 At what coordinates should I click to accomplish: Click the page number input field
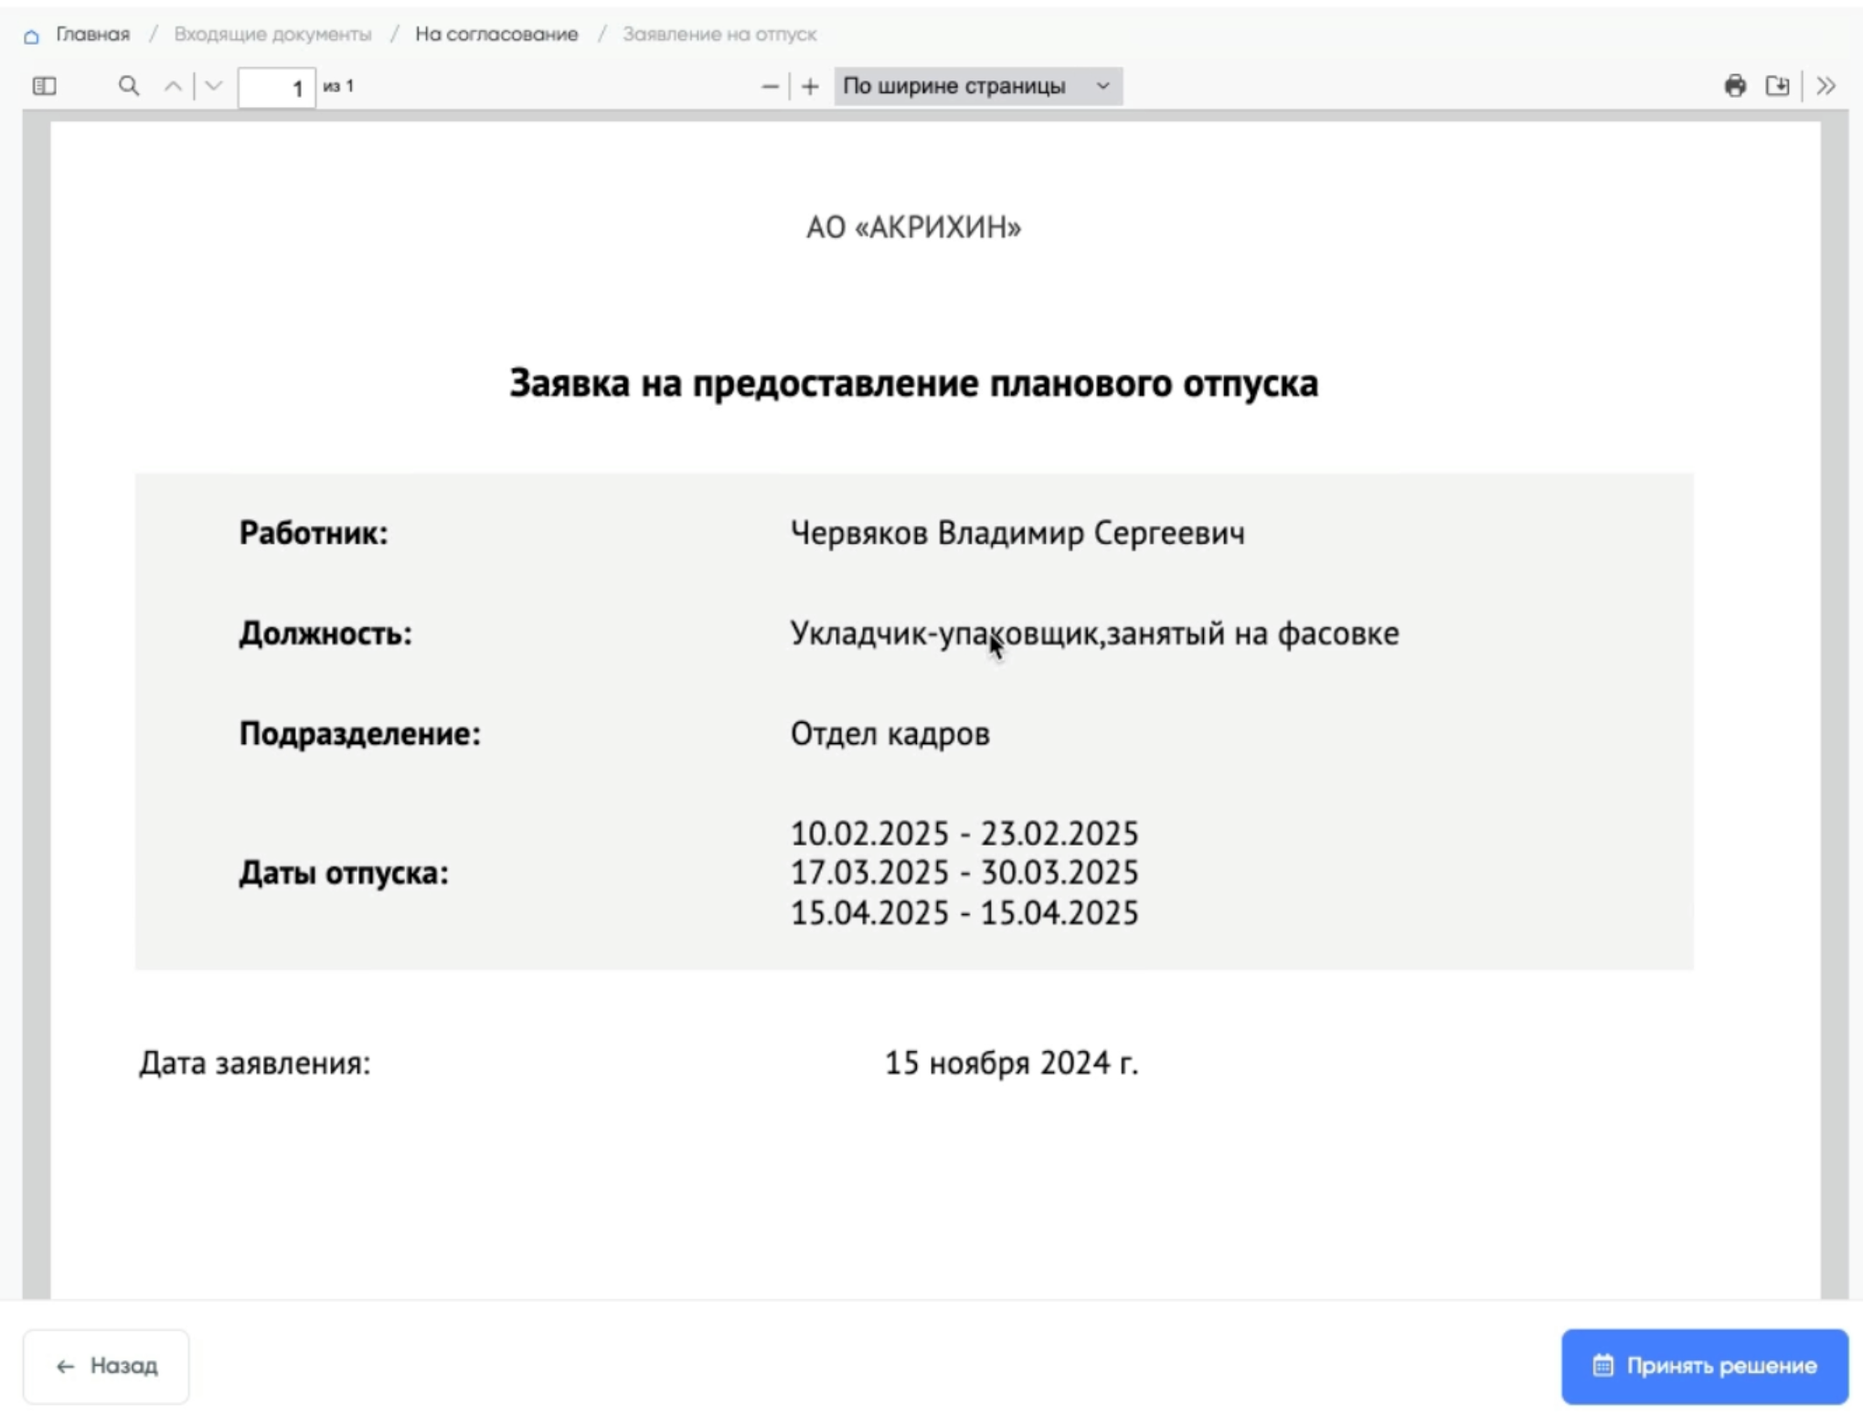coord(276,88)
